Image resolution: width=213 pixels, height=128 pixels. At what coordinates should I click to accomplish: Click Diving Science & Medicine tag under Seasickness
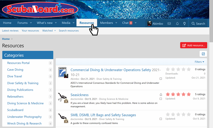pos(114,99)
